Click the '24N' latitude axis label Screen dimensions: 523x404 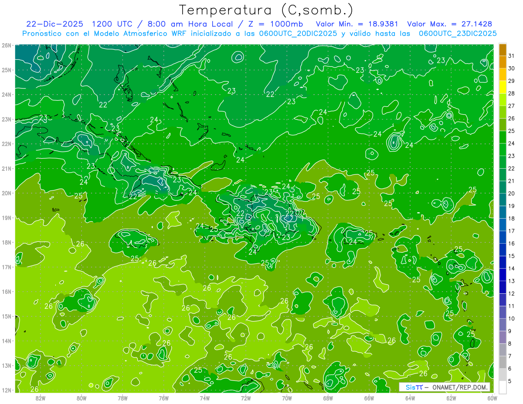click(7, 95)
